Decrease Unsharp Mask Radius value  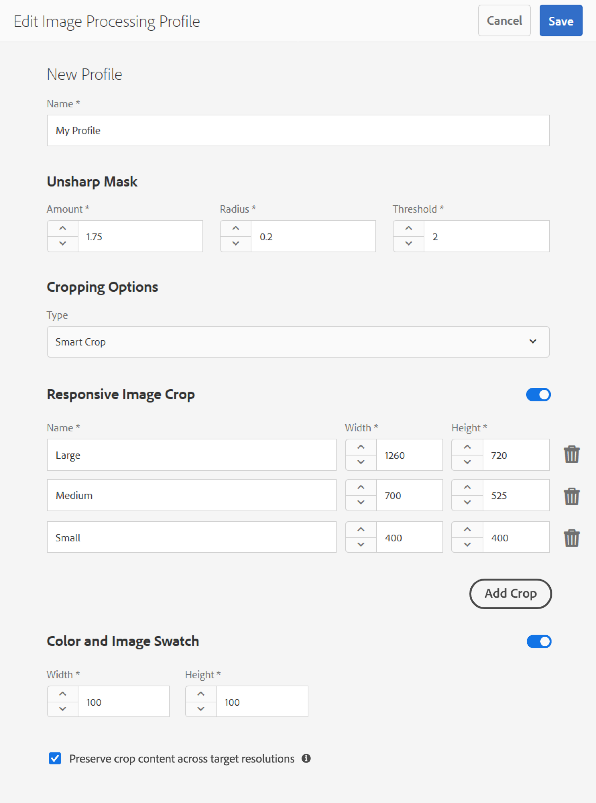[236, 244]
